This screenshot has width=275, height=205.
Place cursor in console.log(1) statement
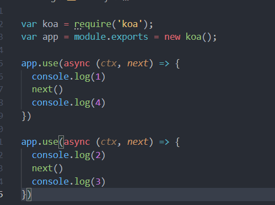click(x=69, y=77)
